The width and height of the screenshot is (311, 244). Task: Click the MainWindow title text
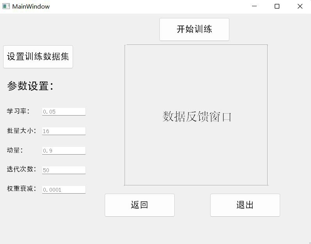[31, 7]
